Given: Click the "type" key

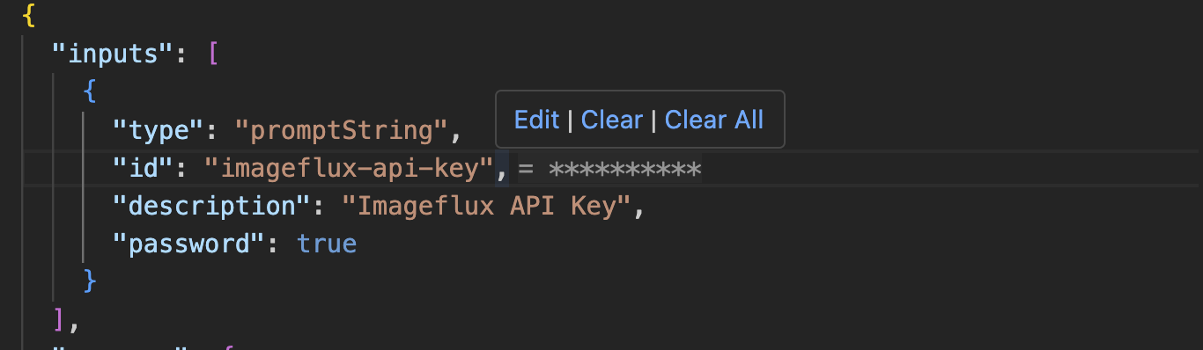Looking at the screenshot, I should (x=159, y=131).
